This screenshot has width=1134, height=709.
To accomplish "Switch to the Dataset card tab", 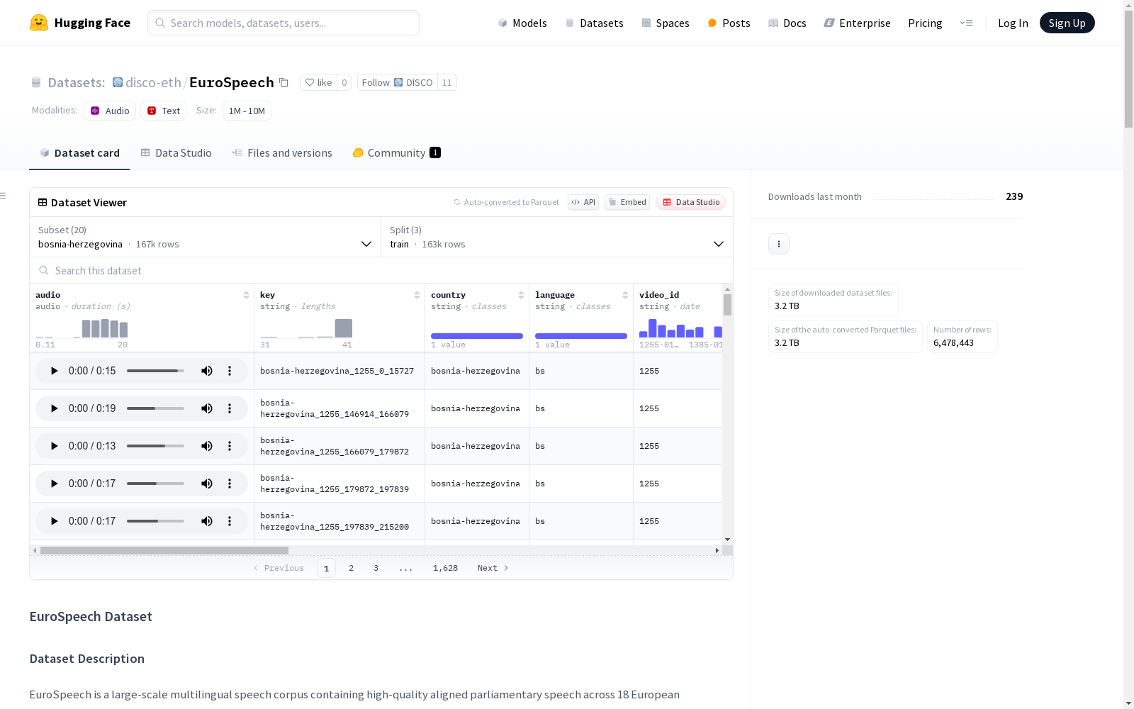I will pyautogui.click(x=79, y=153).
